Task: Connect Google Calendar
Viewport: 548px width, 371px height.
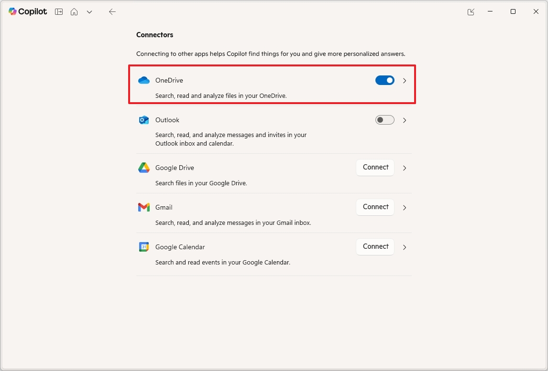Action: tap(375, 246)
